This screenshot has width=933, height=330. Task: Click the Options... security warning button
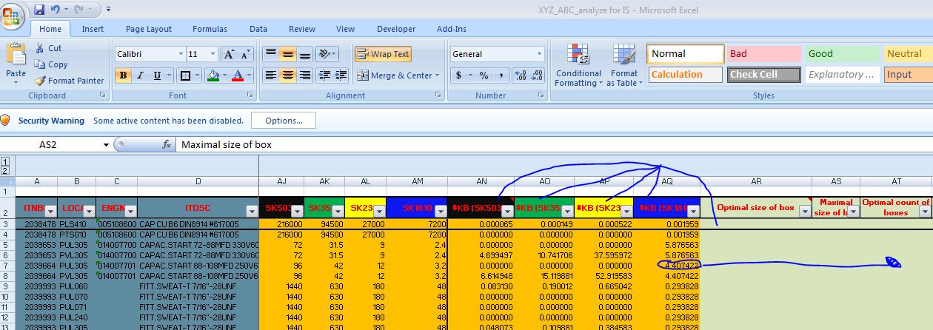tap(284, 121)
